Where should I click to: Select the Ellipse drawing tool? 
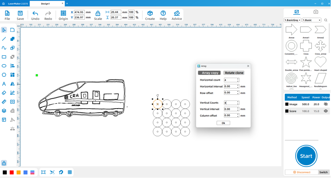[4, 66]
